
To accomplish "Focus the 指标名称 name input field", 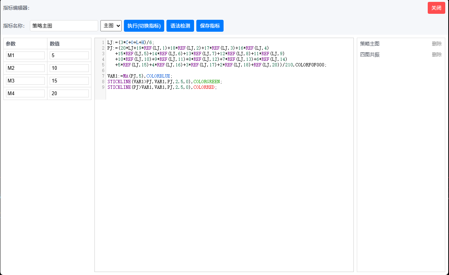I will pyautogui.click(x=64, y=26).
